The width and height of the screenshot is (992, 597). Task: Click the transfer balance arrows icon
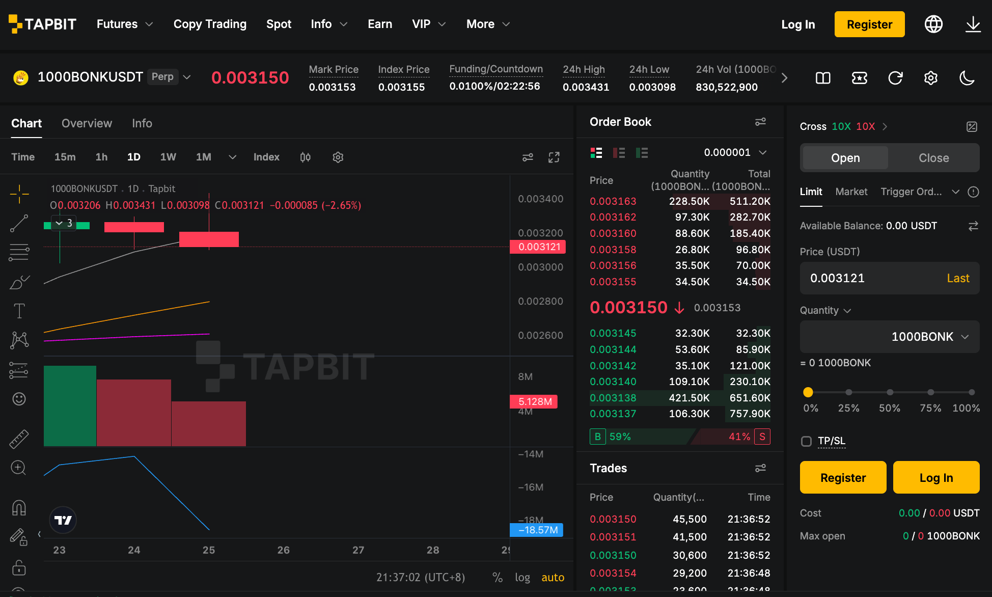click(973, 226)
